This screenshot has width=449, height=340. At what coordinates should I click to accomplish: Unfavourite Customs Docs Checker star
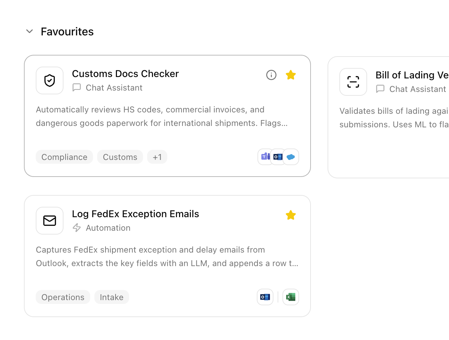click(x=291, y=75)
